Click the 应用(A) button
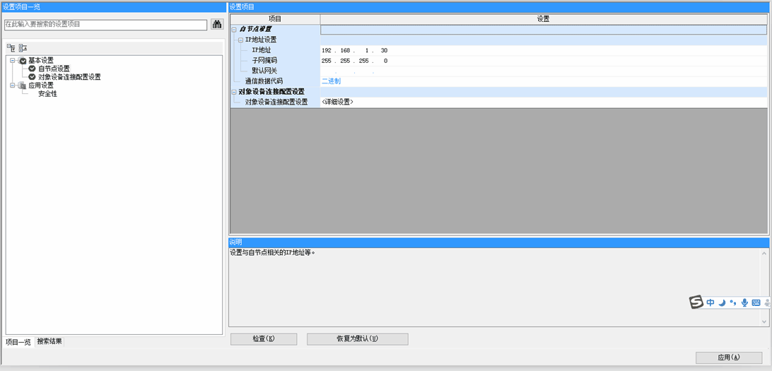This screenshot has width=772, height=371. [x=728, y=358]
